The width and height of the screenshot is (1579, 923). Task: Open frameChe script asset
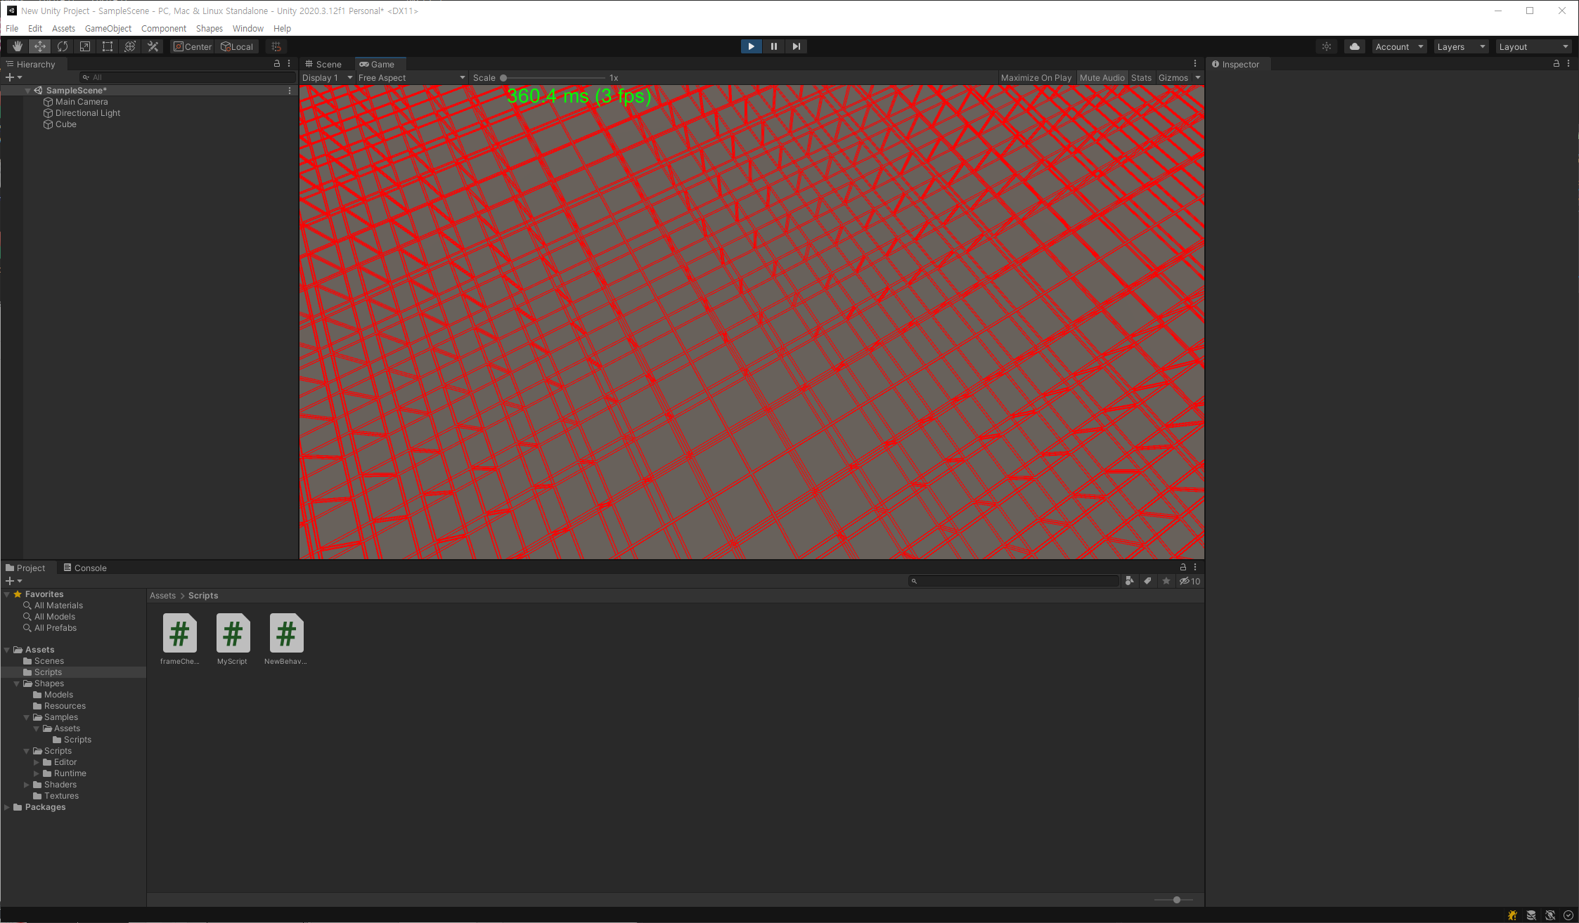[180, 639]
